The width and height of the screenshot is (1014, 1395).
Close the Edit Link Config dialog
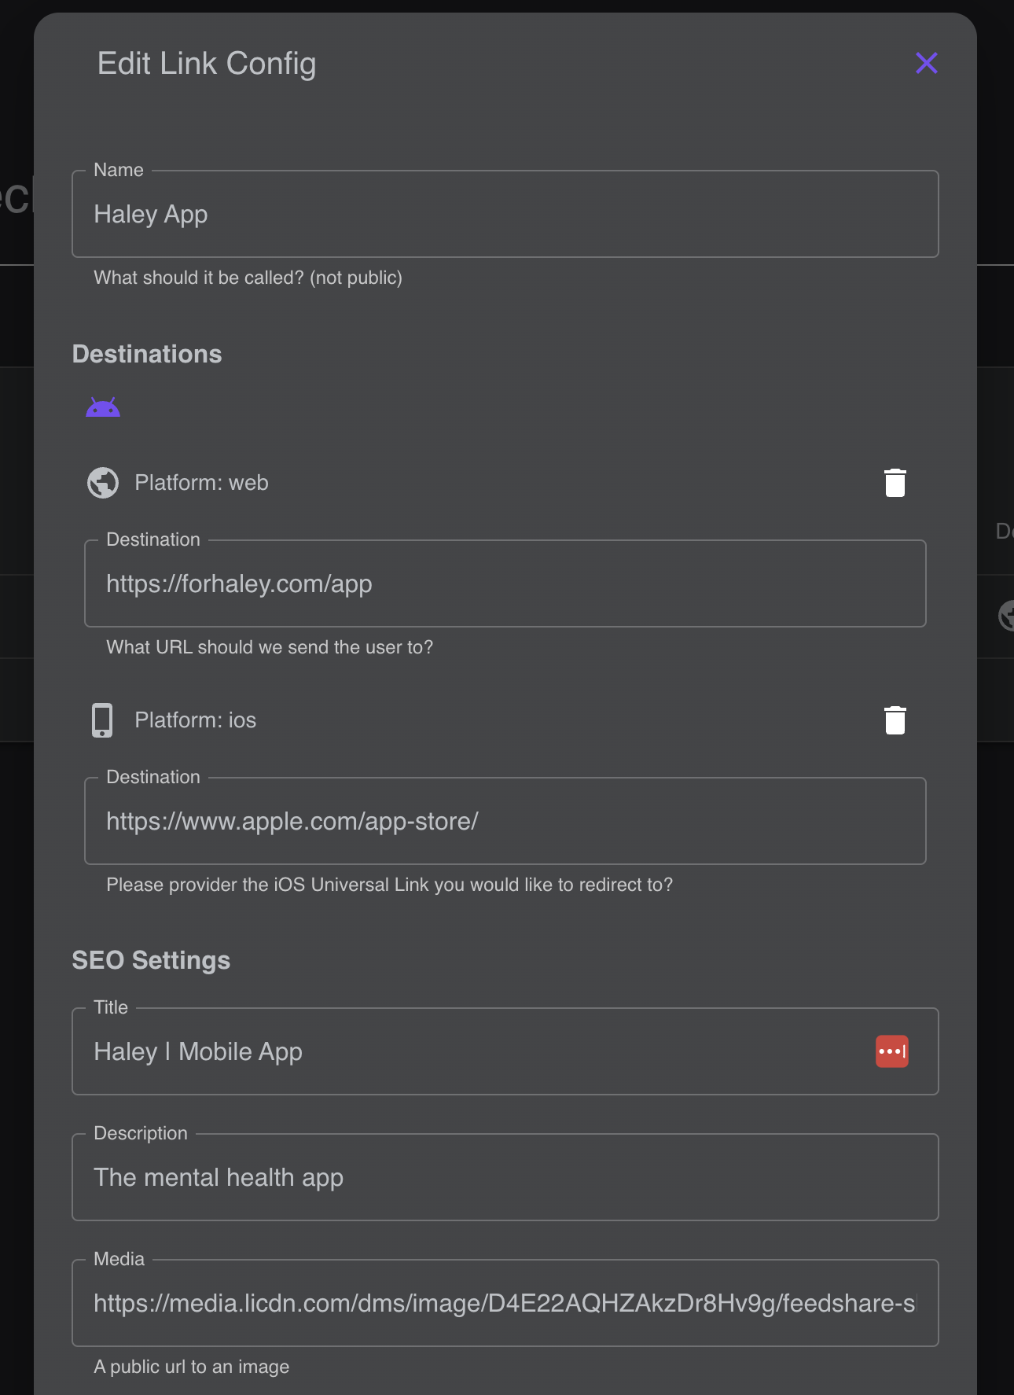927,63
